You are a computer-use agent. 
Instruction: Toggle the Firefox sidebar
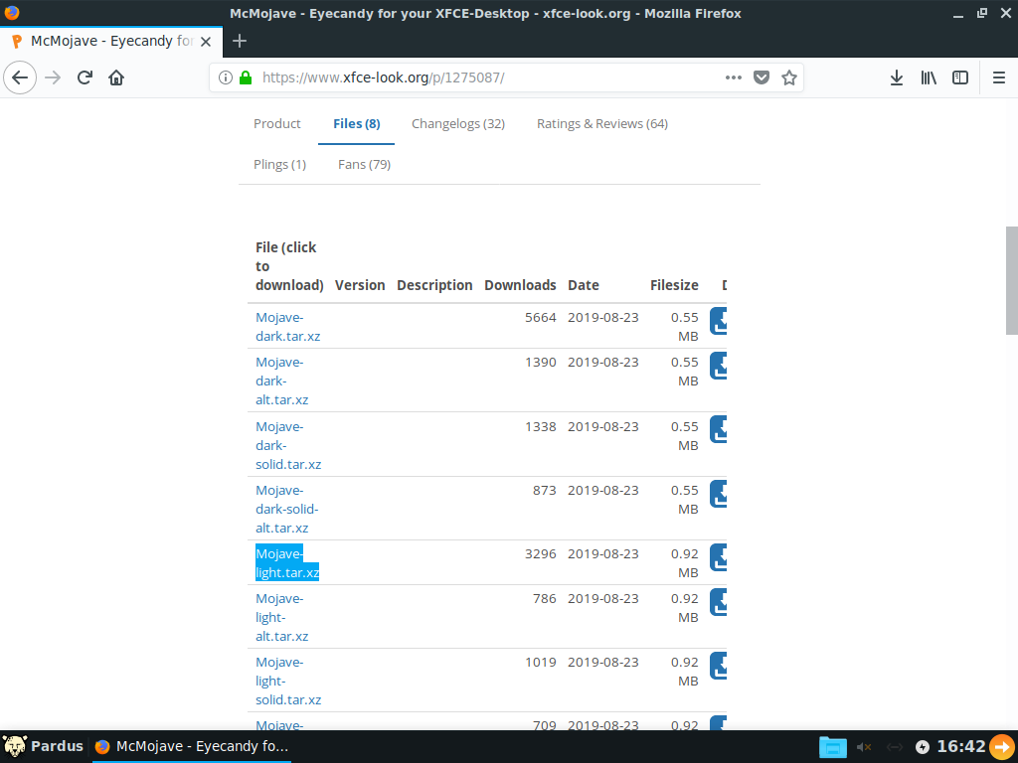click(x=960, y=77)
